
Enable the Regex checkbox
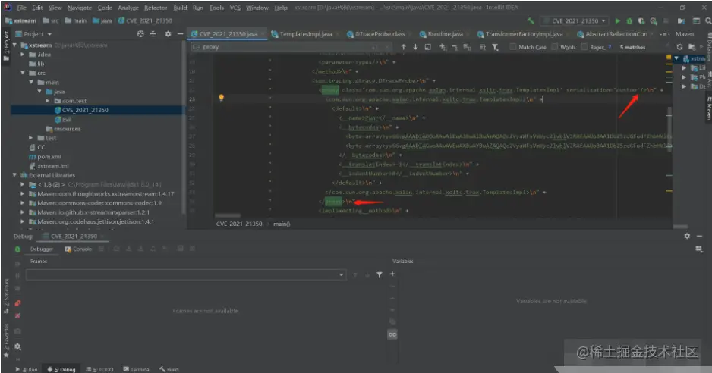point(584,47)
